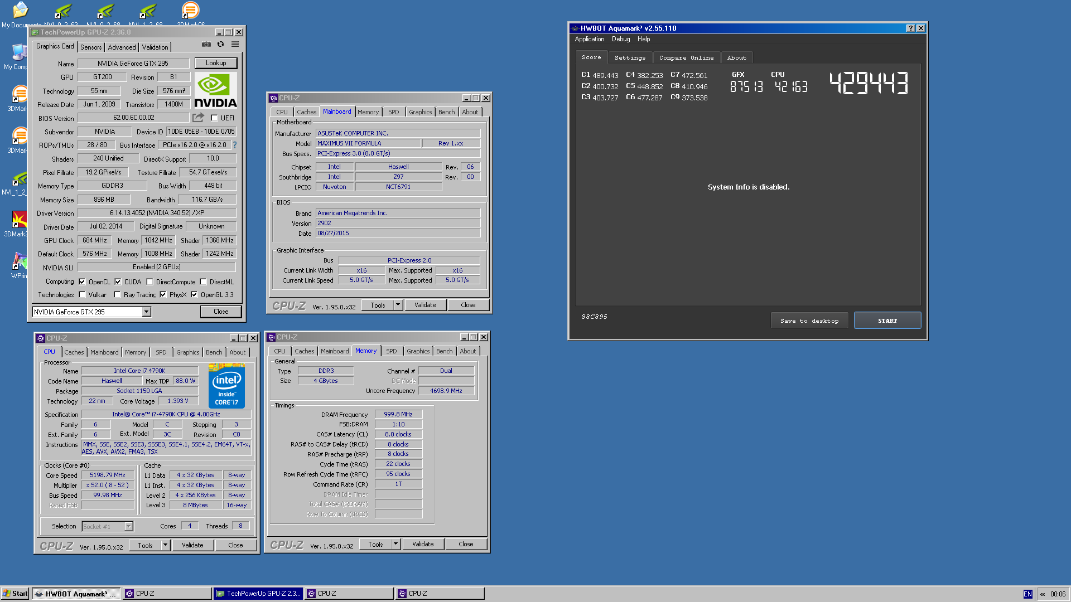Click the Core Speed 5198.79 MHz value
Image resolution: width=1071 pixels, height=602 pixels.
tap(108, 475)
